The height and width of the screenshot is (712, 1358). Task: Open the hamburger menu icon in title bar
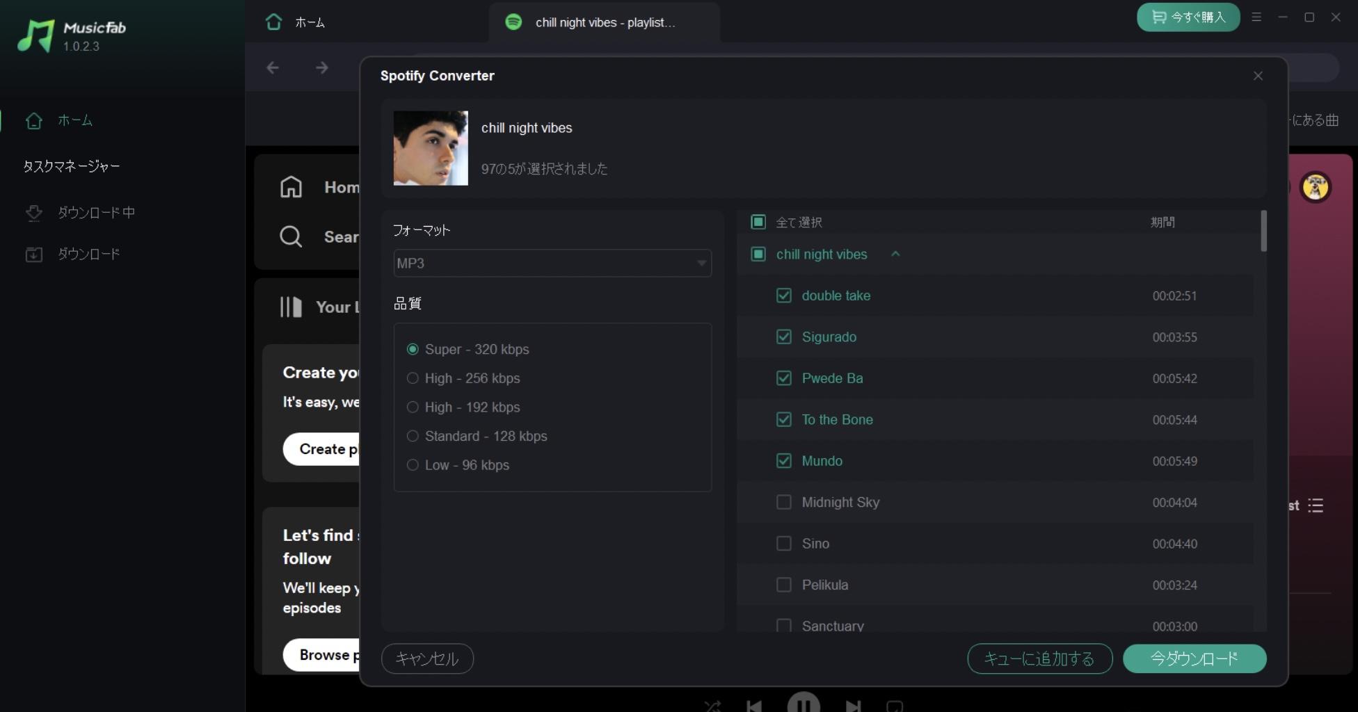pos(1256,17)
